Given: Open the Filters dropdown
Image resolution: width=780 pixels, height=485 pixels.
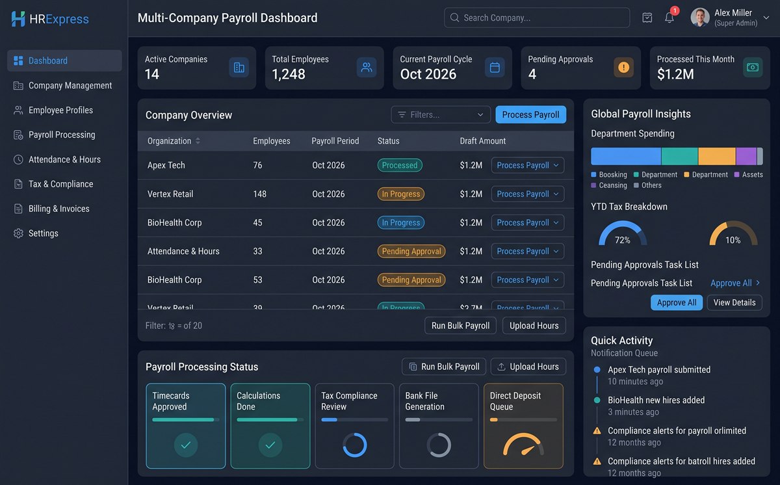Looking at the screenshot, I should coord(441,114).
